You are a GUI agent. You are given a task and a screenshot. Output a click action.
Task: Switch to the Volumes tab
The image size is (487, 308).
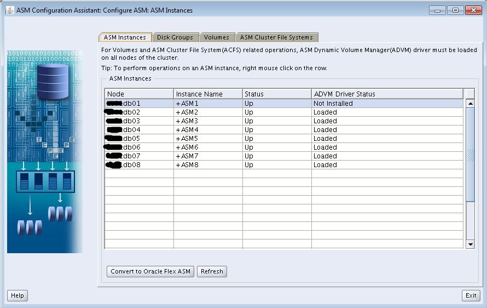(x=217, y=37)
